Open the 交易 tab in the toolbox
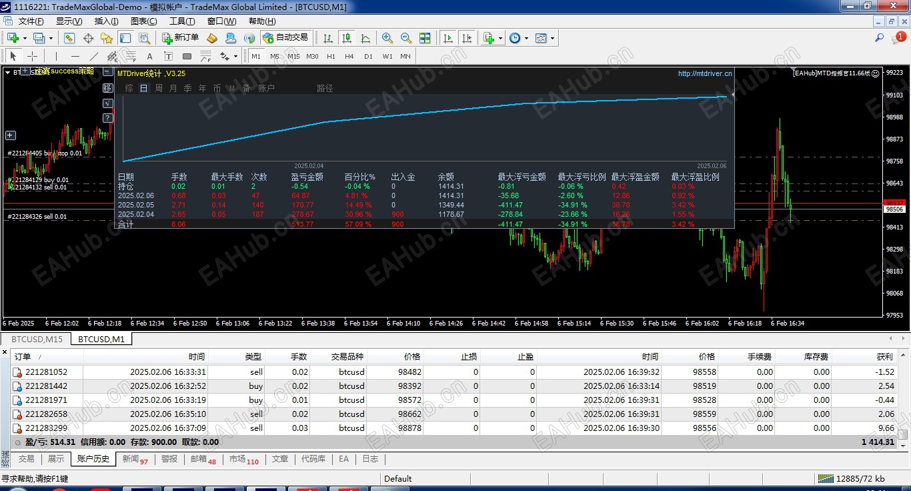 (26, 459)
